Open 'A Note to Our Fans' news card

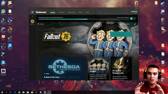point(64,68)
